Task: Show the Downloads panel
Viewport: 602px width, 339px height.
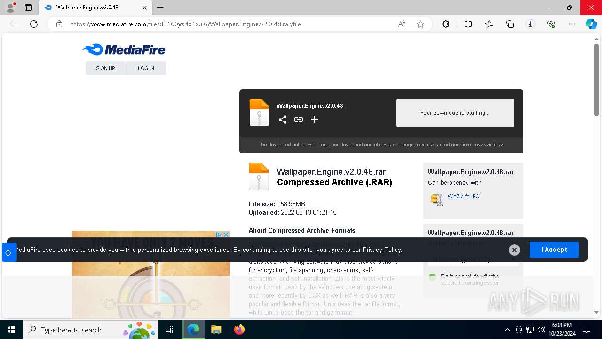Action: (x=531, y=24)
